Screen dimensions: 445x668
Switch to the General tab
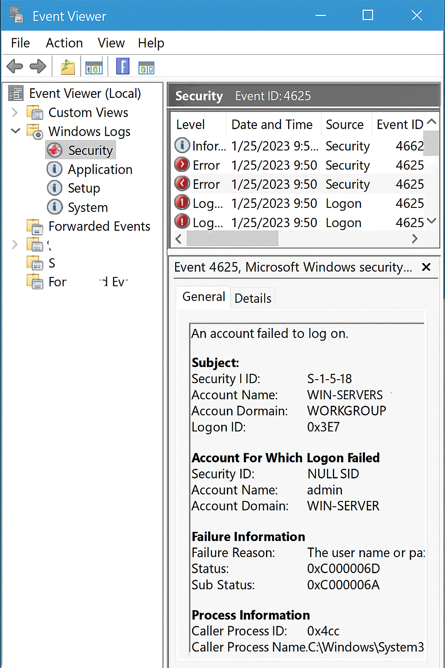(x=203, y=297)
